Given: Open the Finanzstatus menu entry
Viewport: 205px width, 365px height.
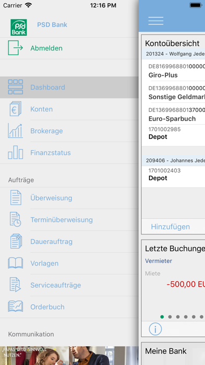Looking at the screenshot, I should (x=69, y=153).
